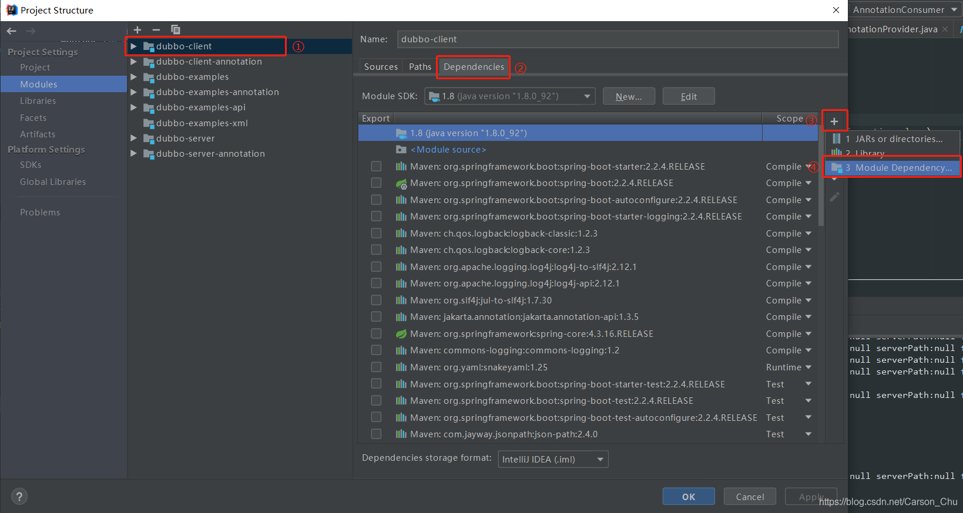Select the SDKs platform settings item
The image size is (963, 513).
coord(31,165)
